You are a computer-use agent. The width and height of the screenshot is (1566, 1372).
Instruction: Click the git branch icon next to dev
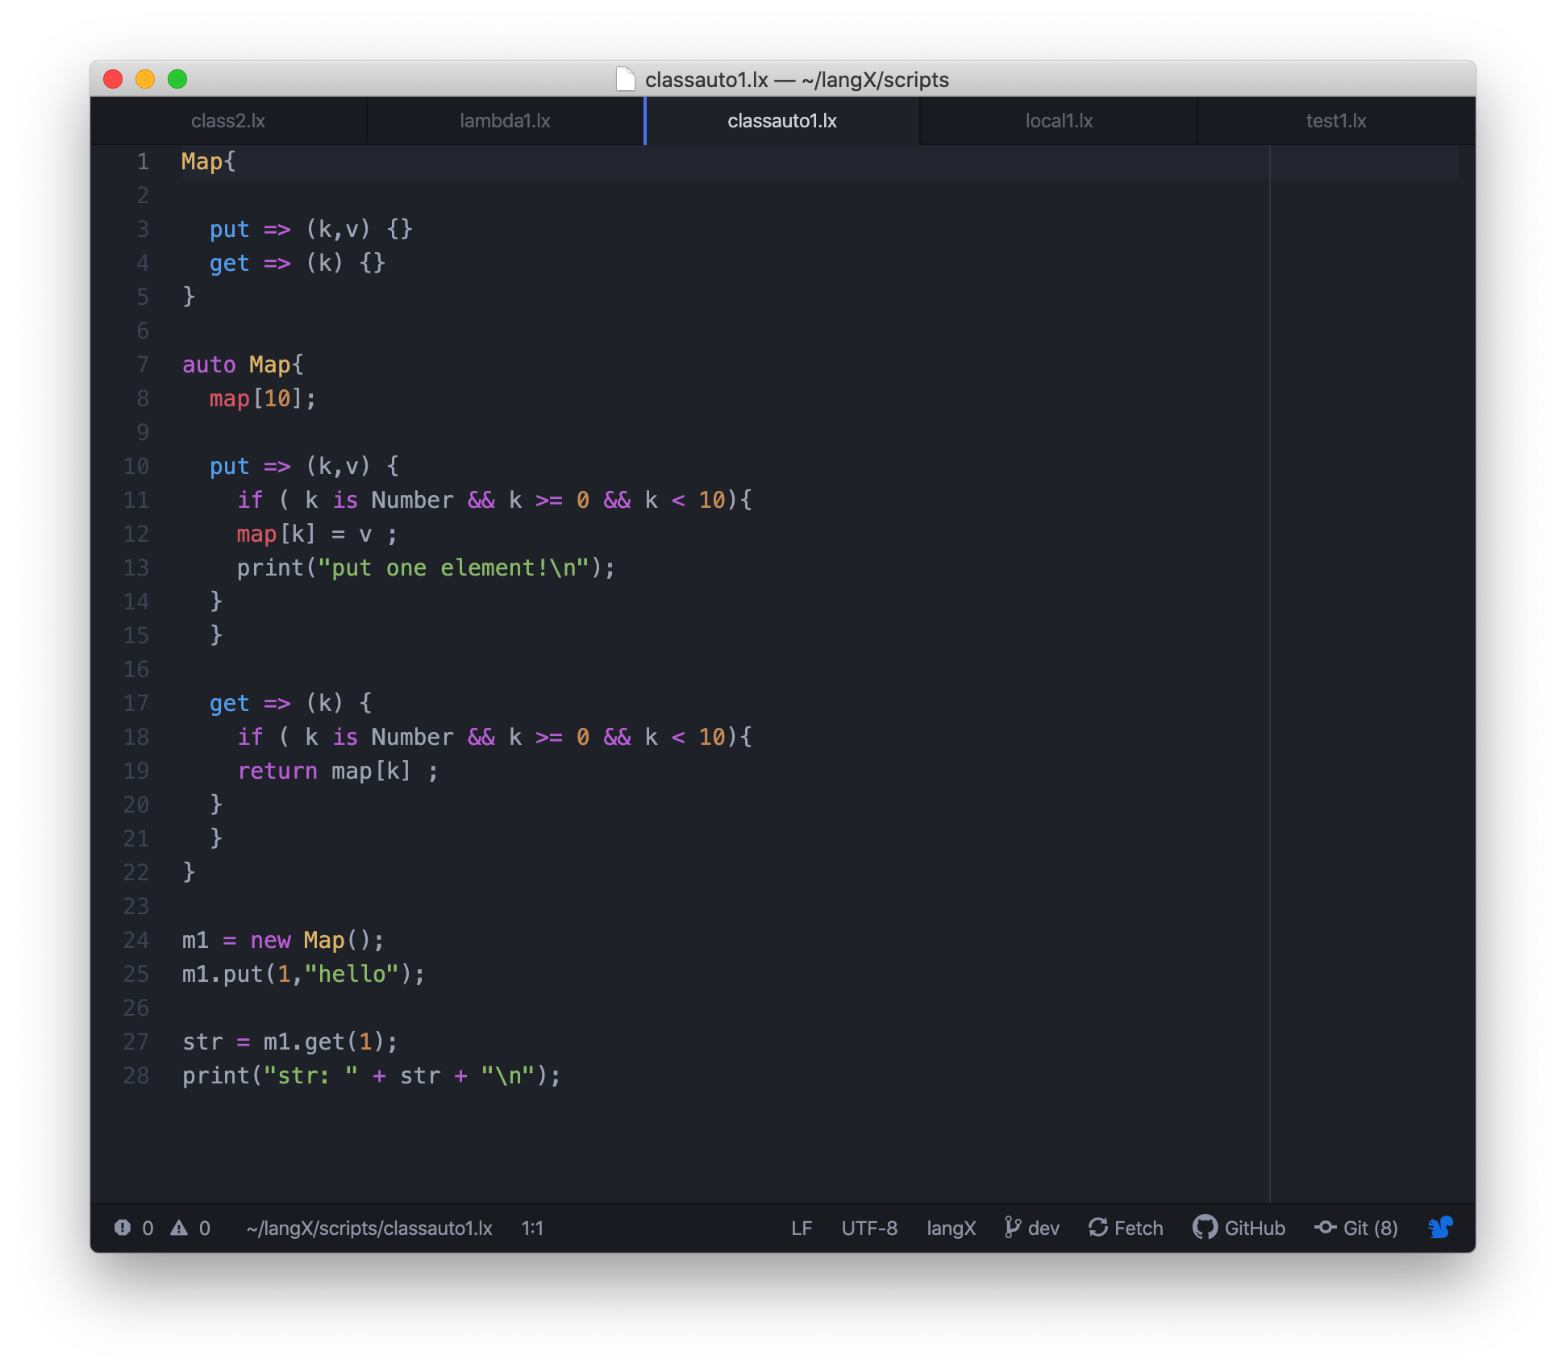pos(1012,1228)
